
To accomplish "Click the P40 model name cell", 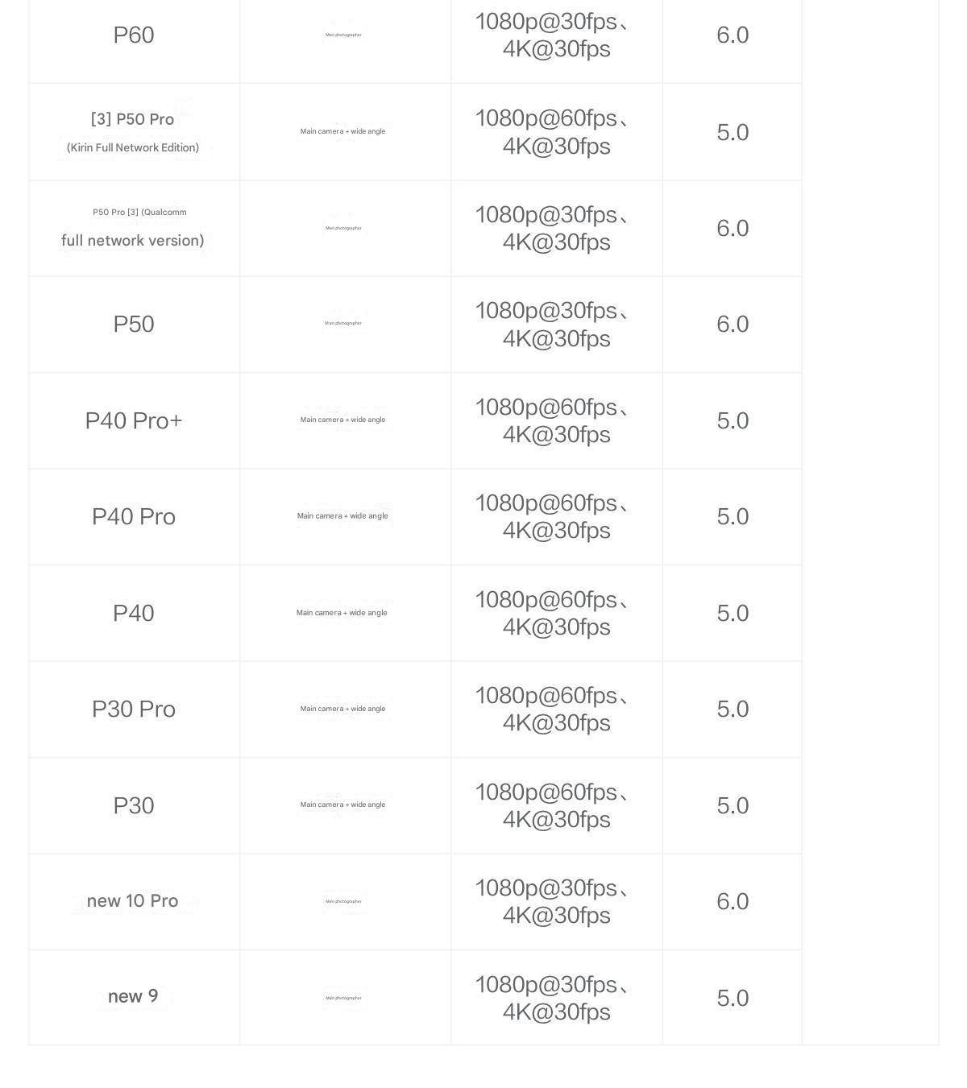I will pyautogui.click(x=134, y=613).
